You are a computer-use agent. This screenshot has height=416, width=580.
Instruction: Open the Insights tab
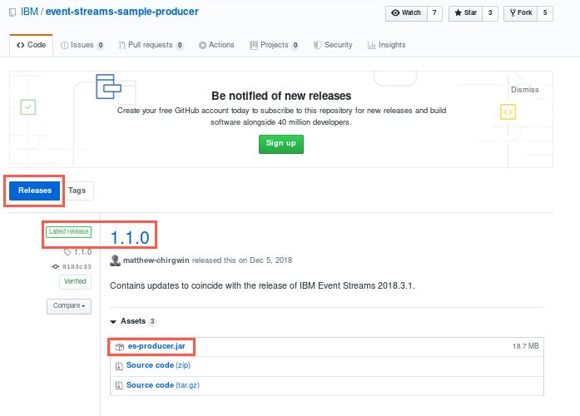tap(387, 45)
